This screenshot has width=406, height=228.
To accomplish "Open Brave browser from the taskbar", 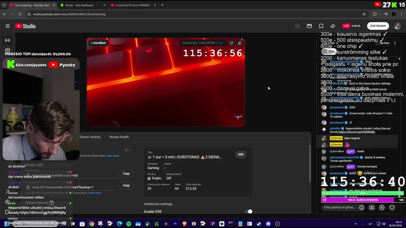I will (185, 224).
